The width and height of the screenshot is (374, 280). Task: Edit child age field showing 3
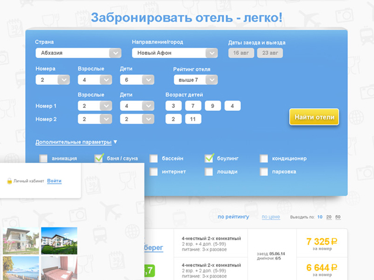pos(174,106)
